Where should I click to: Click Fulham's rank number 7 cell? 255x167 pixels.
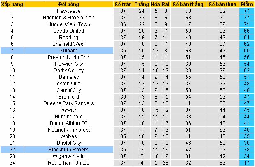click(x=12, y=51)
